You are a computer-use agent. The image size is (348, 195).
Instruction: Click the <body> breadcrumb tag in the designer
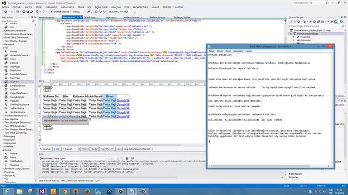tap(94, 149)
